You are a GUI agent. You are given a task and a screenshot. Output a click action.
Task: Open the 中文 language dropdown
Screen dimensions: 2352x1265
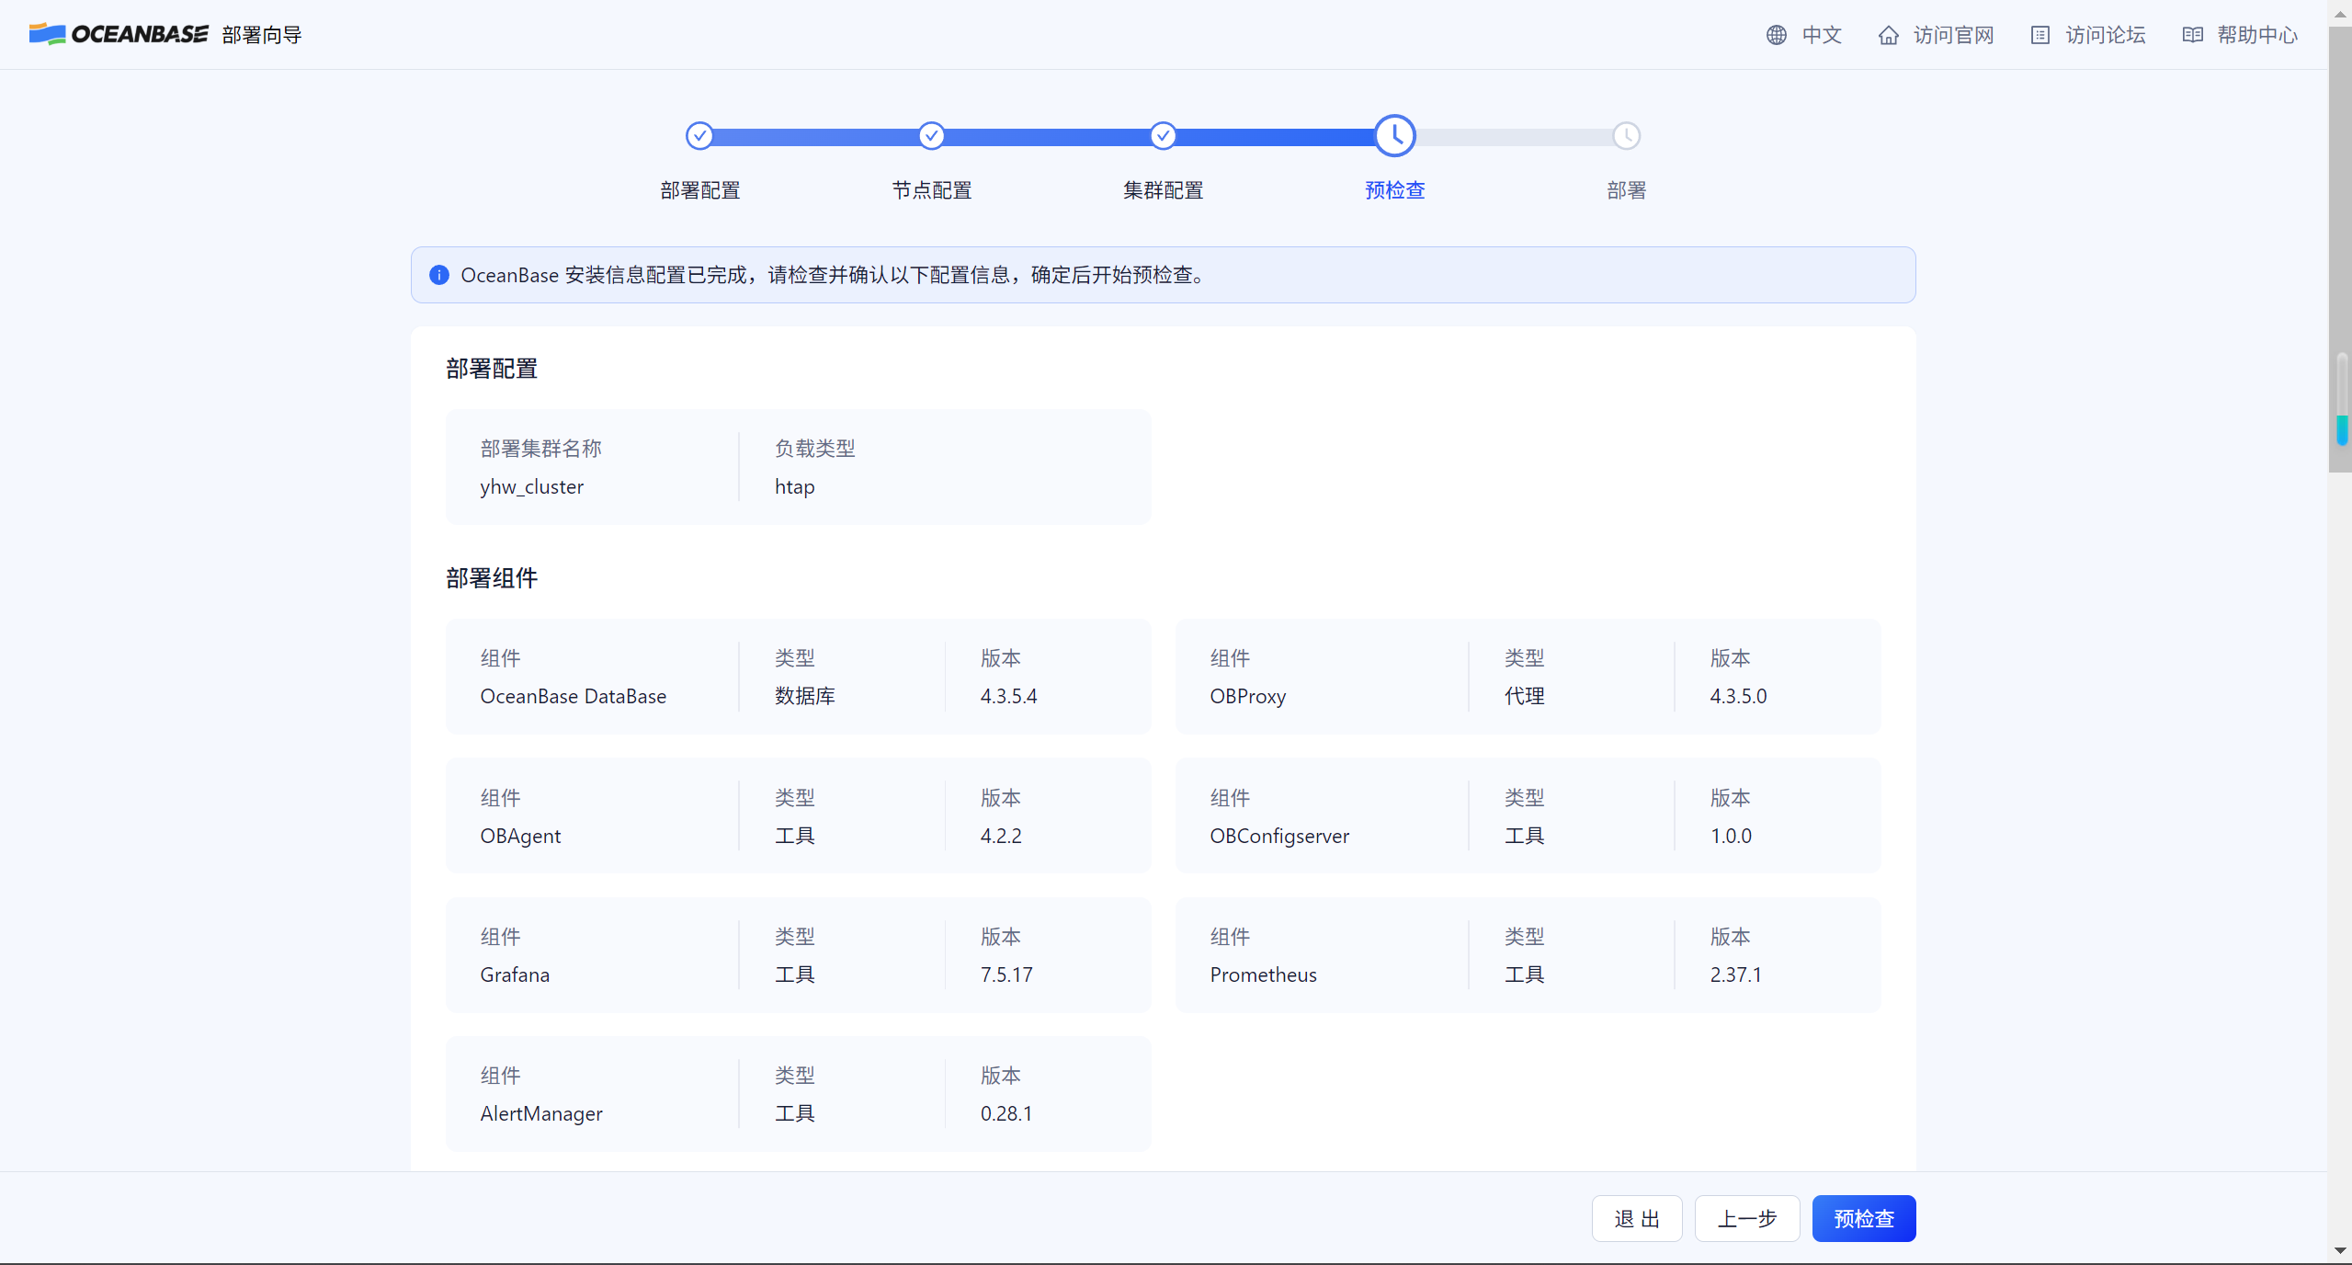1821,35
